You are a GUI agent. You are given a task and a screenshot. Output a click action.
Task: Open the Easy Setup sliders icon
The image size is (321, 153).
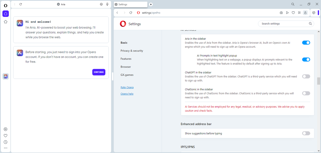click(299, 13)
